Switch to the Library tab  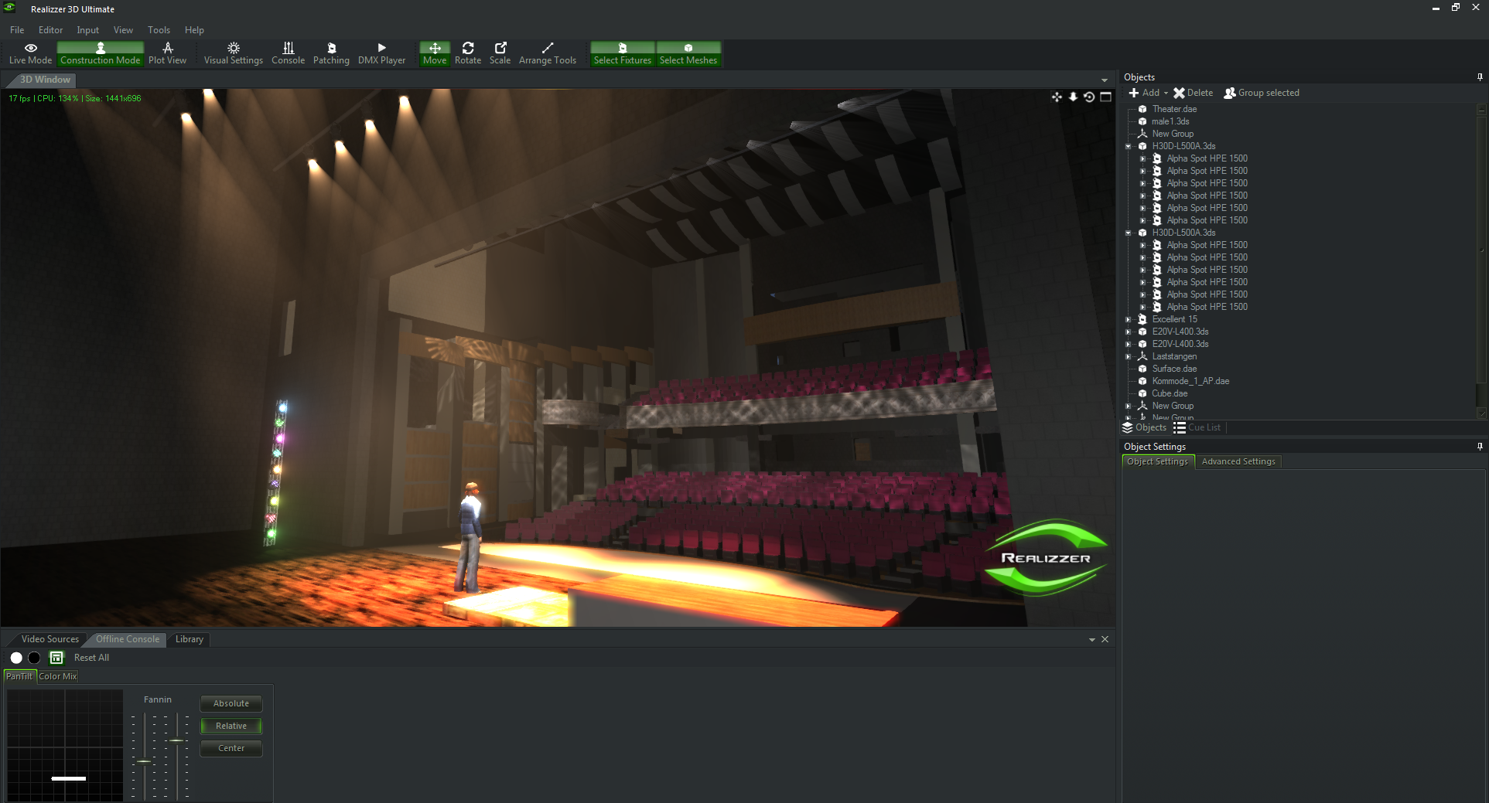point(190,639)
